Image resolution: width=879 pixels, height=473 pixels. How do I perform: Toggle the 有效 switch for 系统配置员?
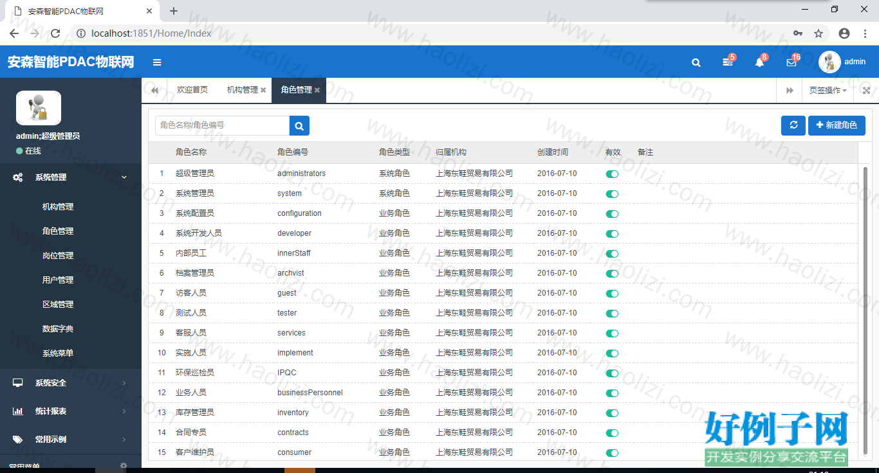(x=612, y=214)
